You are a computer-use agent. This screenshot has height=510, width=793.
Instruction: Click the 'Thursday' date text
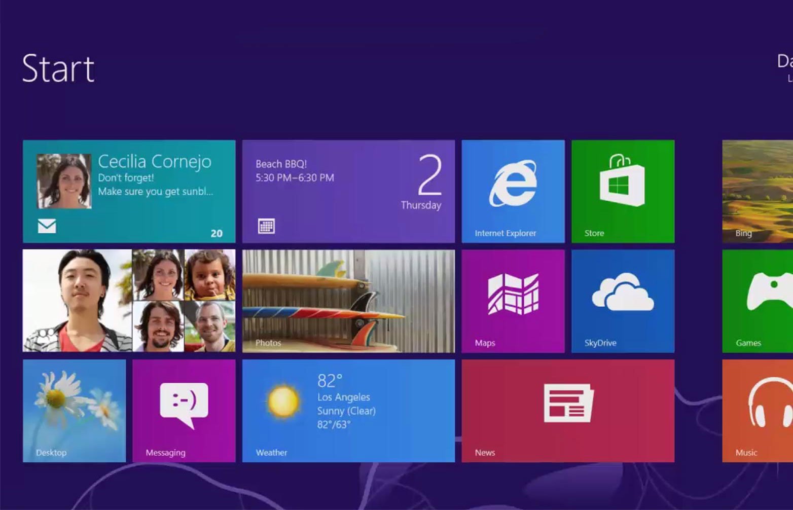(x=421, y=205)
